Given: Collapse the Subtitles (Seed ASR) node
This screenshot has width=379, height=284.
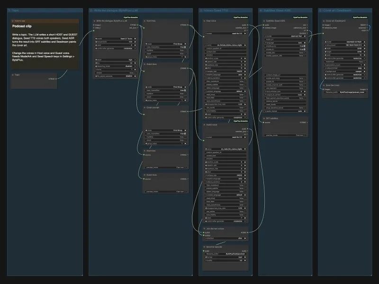Looking at the screenshot, I should pyautogui.click(x=264, y=21).
